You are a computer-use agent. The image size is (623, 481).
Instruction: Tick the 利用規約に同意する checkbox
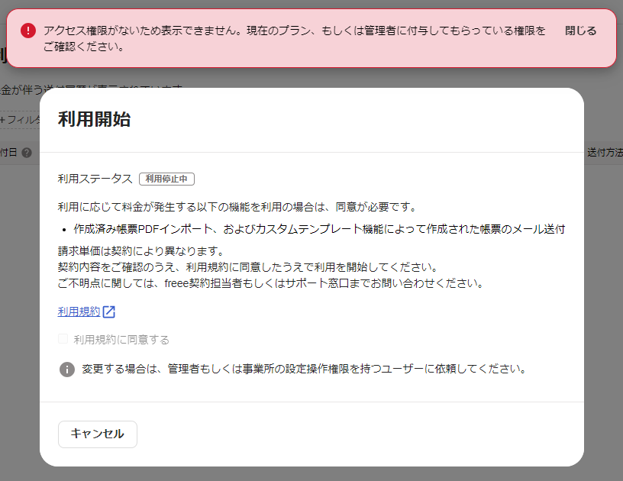(63, 339)
